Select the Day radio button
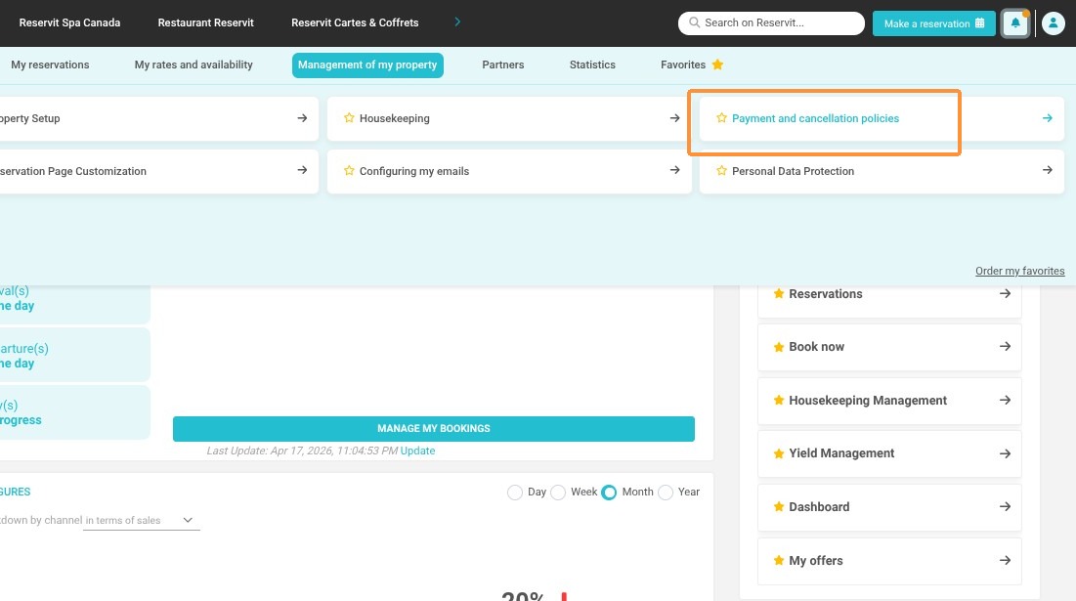The width and height of the screenshot is (1076, 601). (515, 493)
